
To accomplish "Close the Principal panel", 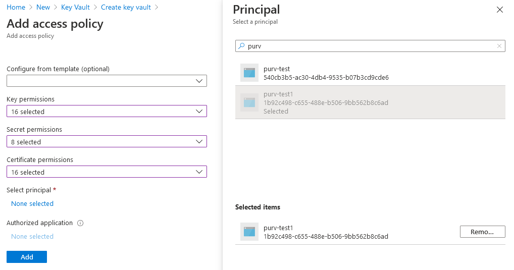I will [500, 10].
